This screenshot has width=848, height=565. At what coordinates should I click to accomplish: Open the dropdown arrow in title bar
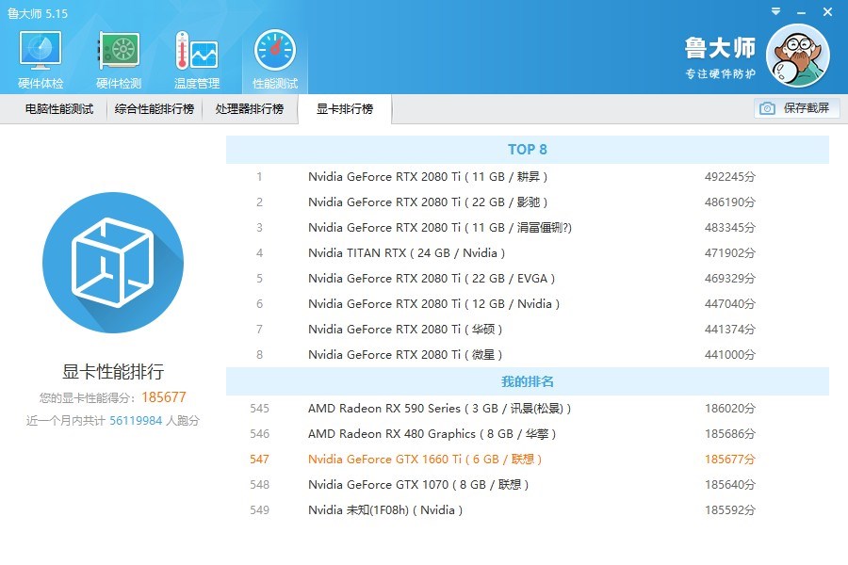(x=775, y=13)
